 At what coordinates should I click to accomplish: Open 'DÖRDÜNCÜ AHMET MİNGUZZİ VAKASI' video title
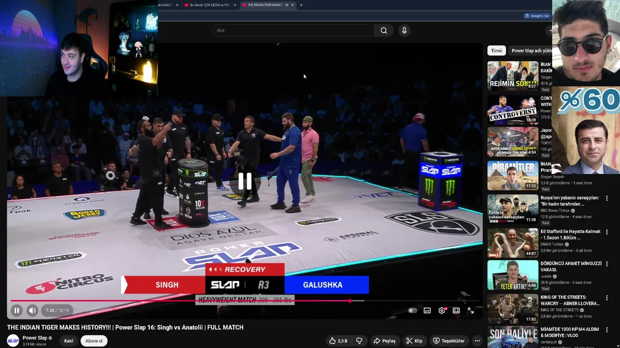pos(571,267)
